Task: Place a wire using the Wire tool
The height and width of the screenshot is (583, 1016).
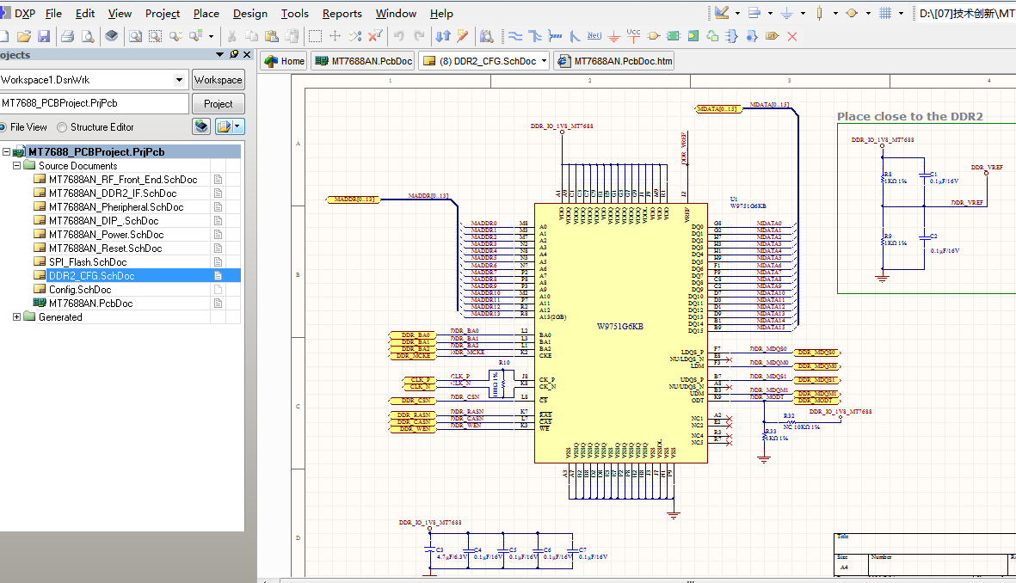Action: [x=515, y=36]
